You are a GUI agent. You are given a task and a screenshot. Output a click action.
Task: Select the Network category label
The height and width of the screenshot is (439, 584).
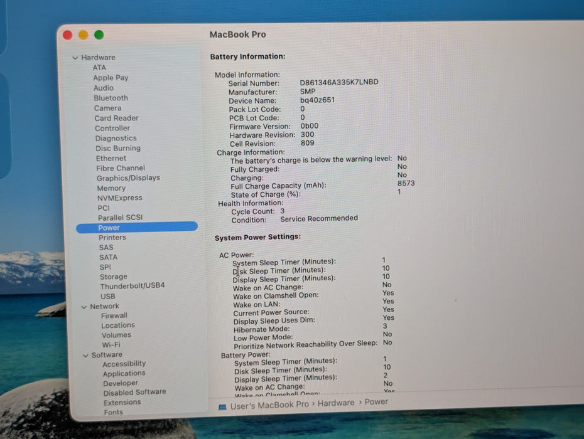[x=105, y=307]
